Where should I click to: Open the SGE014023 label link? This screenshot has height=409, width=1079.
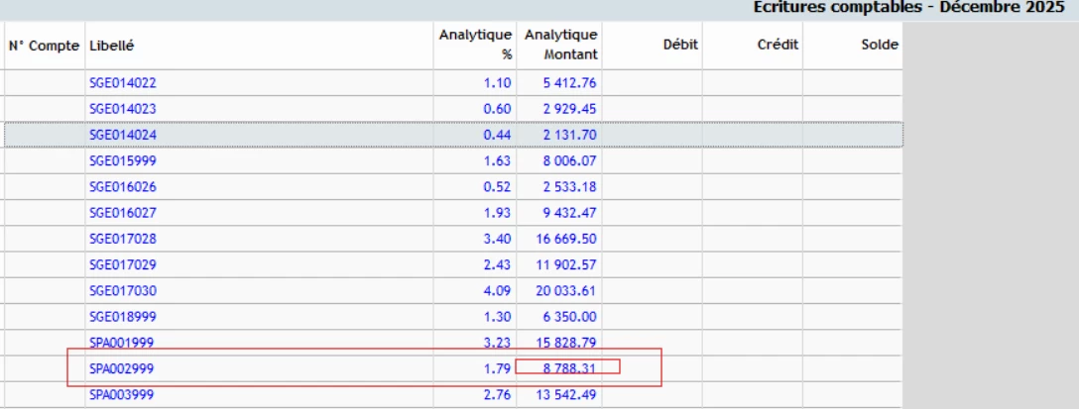[123, 109]
